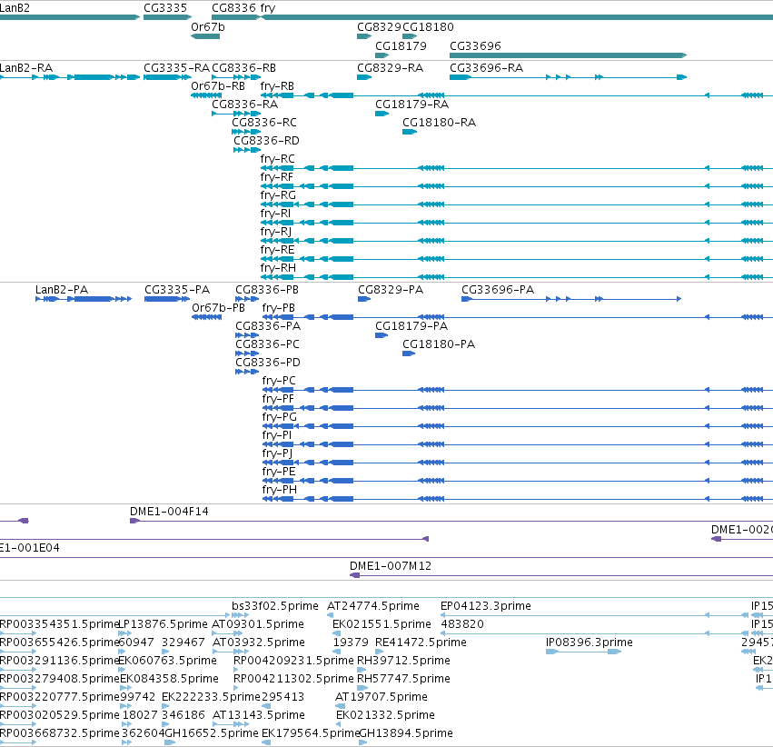The width and height of the screenshot is (773, 747).
Task: Click the CG3335-RA transcript label
Action: coord(176,67)
